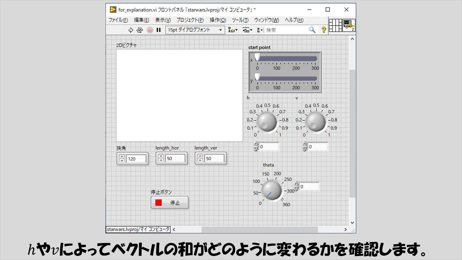Click the Run Continuously icon
This screenshot has height=260, width=462.
[140, 30]
